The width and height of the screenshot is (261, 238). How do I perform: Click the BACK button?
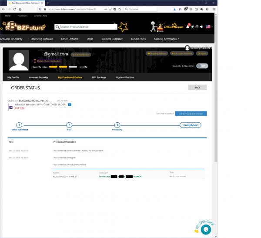click(x=197, y=87)
